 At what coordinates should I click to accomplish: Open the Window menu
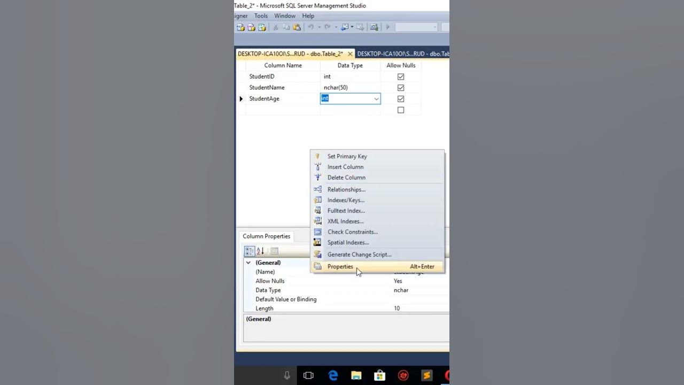coord(285,16)
